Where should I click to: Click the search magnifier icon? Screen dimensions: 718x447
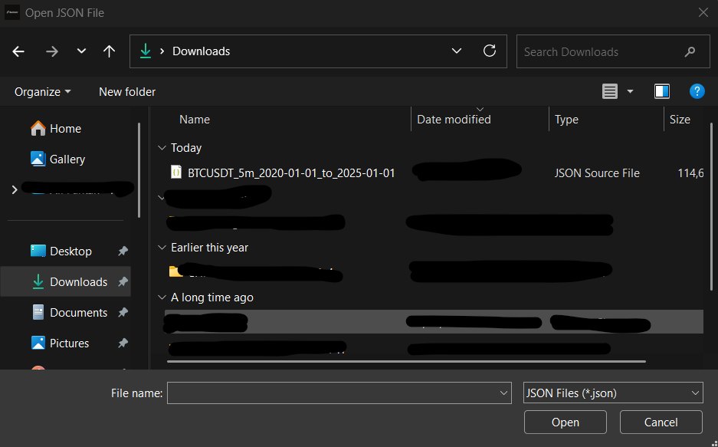tap(690, 51)
